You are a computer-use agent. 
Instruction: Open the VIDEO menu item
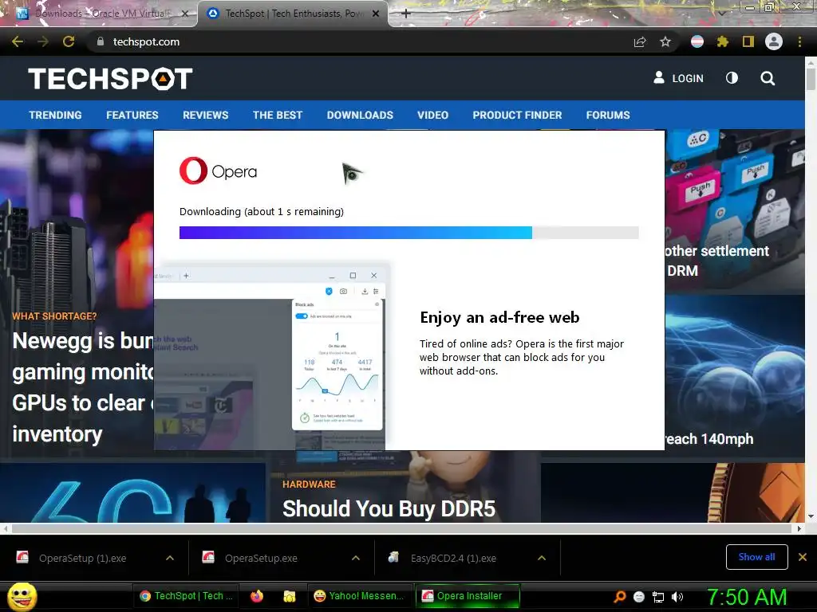click(433, 115)
